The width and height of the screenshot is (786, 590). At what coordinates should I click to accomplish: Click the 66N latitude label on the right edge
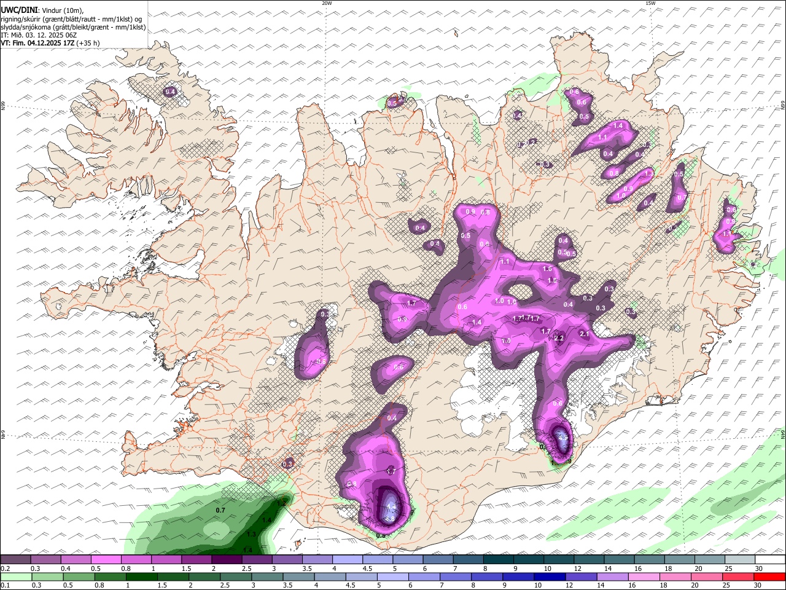(783, 106)
